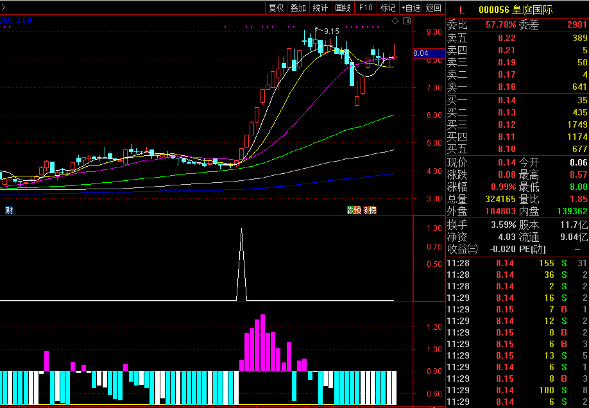Click the 最高 8.57 value
The image size is (589, 408).
click(x=579, y=174)
